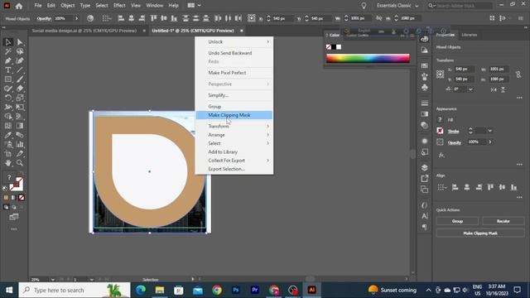Open the Stroke panel icon in dock
530x298 pixels.
pyautogui.click(x=425, y=103)
